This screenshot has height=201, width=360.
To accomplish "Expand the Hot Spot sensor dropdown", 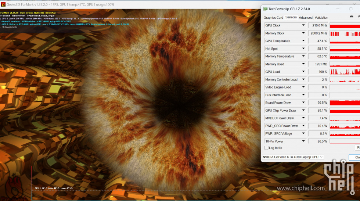I will pos(303,49).
